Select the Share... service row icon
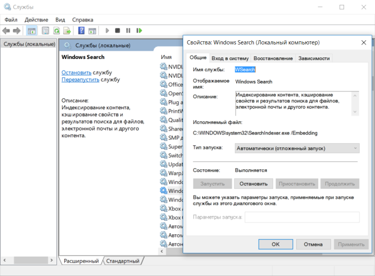The height and width of the screenshot is (276, 375). click(x=163, y=129)
